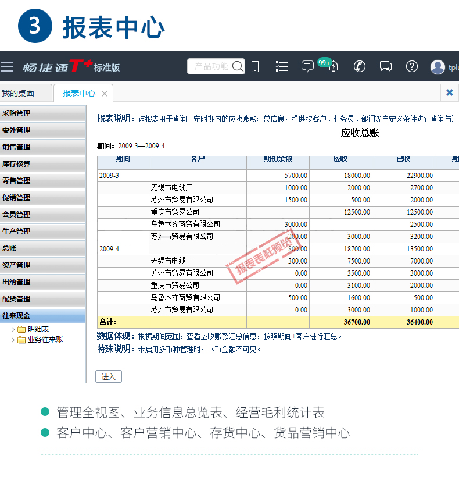Open the feedback speech-bubble icon

385,67
